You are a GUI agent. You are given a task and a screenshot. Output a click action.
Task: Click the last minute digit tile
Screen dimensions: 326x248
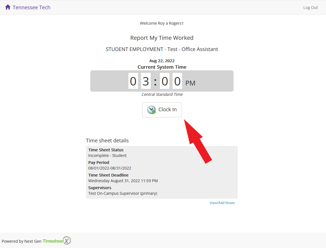click(177, 81)
